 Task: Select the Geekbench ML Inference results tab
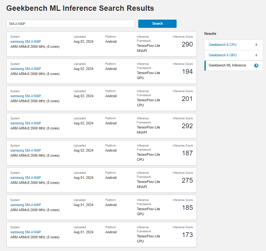[x=227, y=66]
